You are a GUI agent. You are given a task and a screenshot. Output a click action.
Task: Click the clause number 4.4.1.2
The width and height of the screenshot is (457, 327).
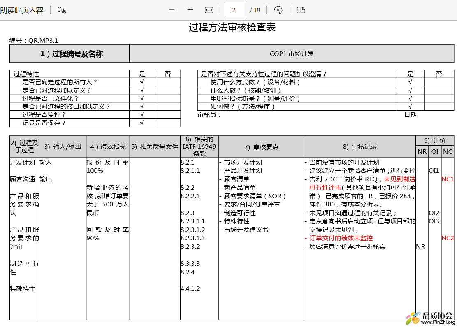190,289
